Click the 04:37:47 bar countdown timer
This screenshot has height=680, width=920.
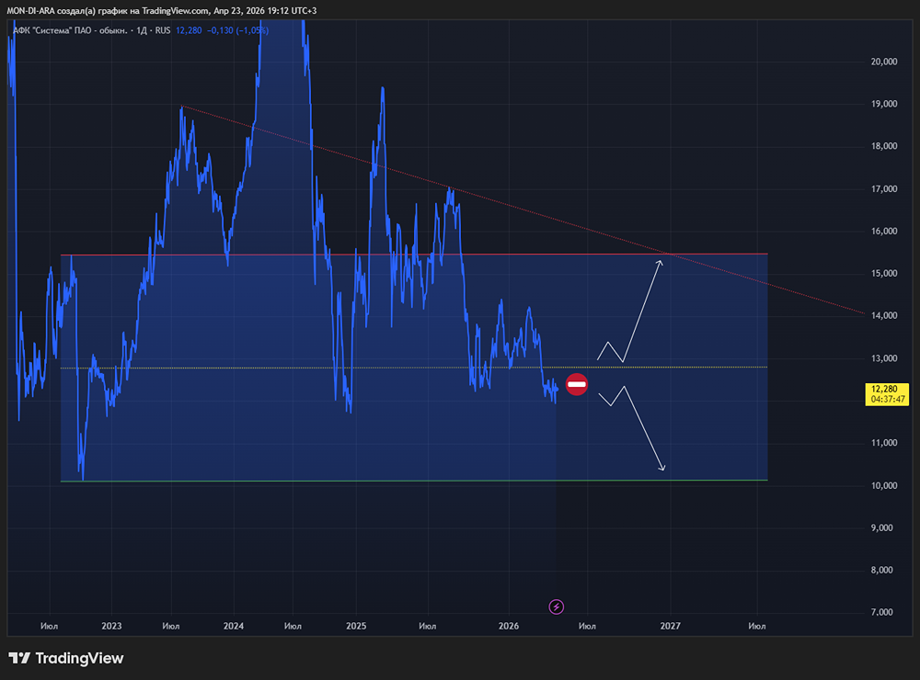click(888, 399)
